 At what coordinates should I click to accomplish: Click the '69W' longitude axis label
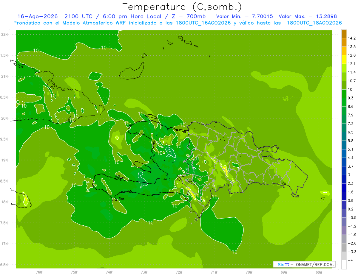tap(284, 272)
